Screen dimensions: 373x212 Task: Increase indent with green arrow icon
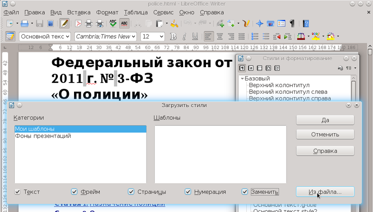288,36
